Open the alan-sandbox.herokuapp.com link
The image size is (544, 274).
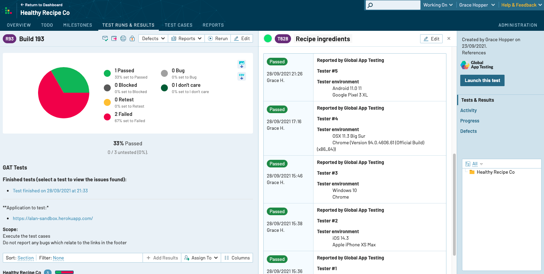(53, 218)
